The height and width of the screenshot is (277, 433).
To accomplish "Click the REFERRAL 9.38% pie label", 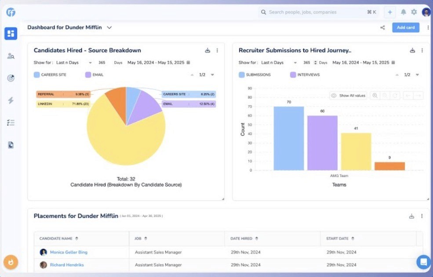I will coord(63,94).
